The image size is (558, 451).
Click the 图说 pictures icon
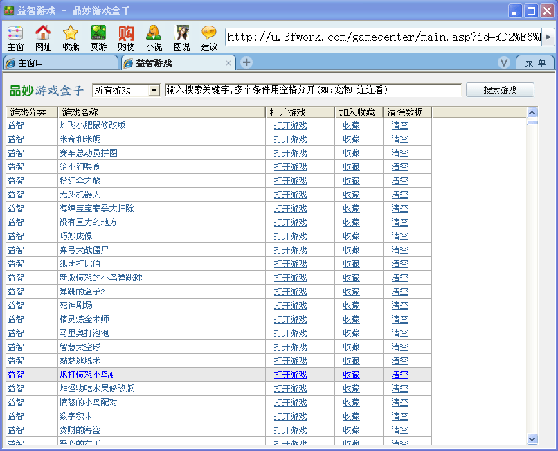tap(182, 37)
